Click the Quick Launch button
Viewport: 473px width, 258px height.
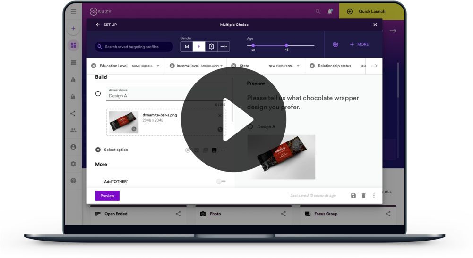tap(371, 11)
